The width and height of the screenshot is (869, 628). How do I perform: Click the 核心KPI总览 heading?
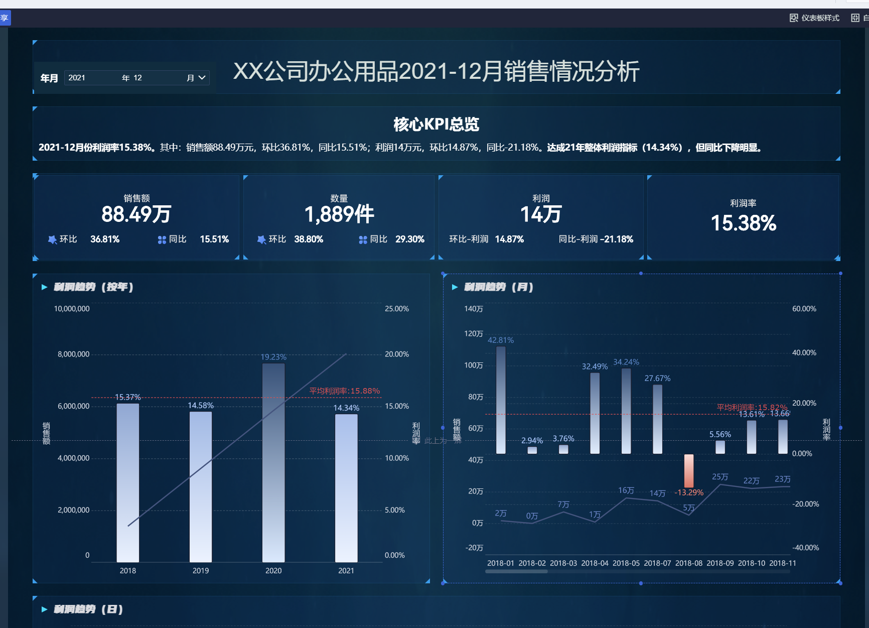coord(436,124)
